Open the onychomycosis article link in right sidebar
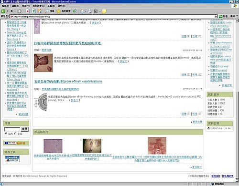239x186 pixels. 221,44
